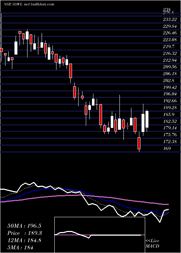
Task: Click the 179.14 price axis label
Action: pos(170,128)
